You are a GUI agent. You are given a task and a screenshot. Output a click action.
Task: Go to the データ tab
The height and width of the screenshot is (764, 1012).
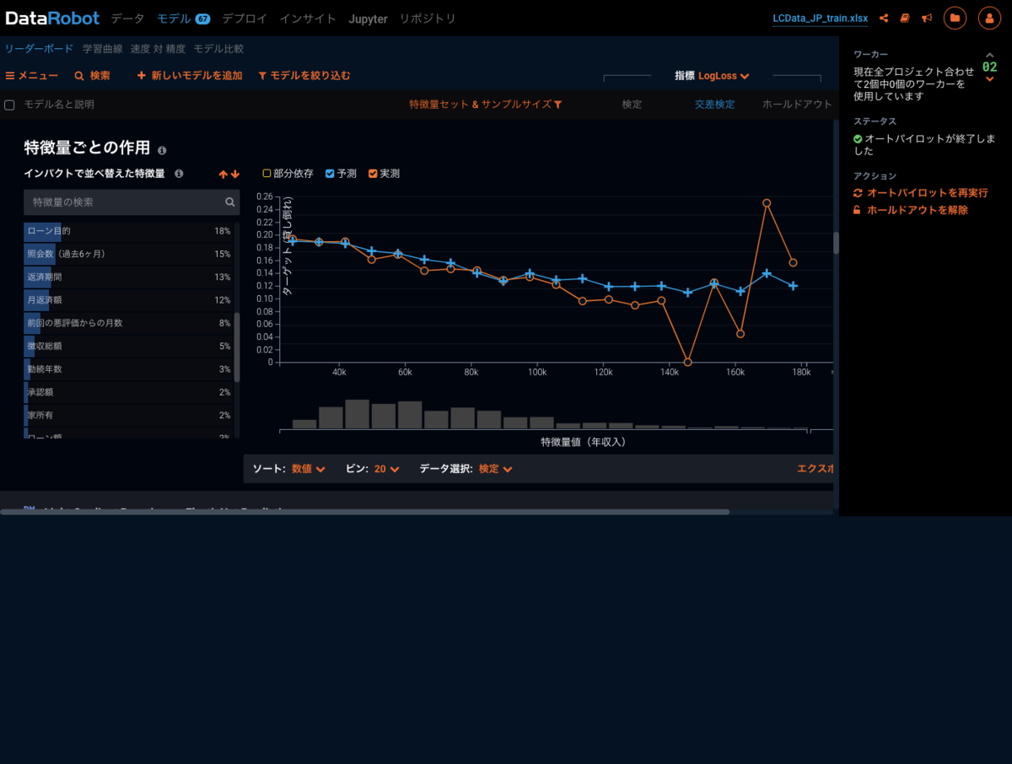[x=128, y=18]
